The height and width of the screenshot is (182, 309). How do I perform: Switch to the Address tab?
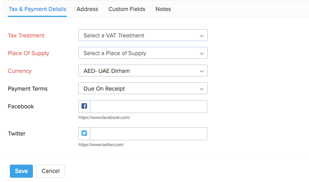point(87,9)
